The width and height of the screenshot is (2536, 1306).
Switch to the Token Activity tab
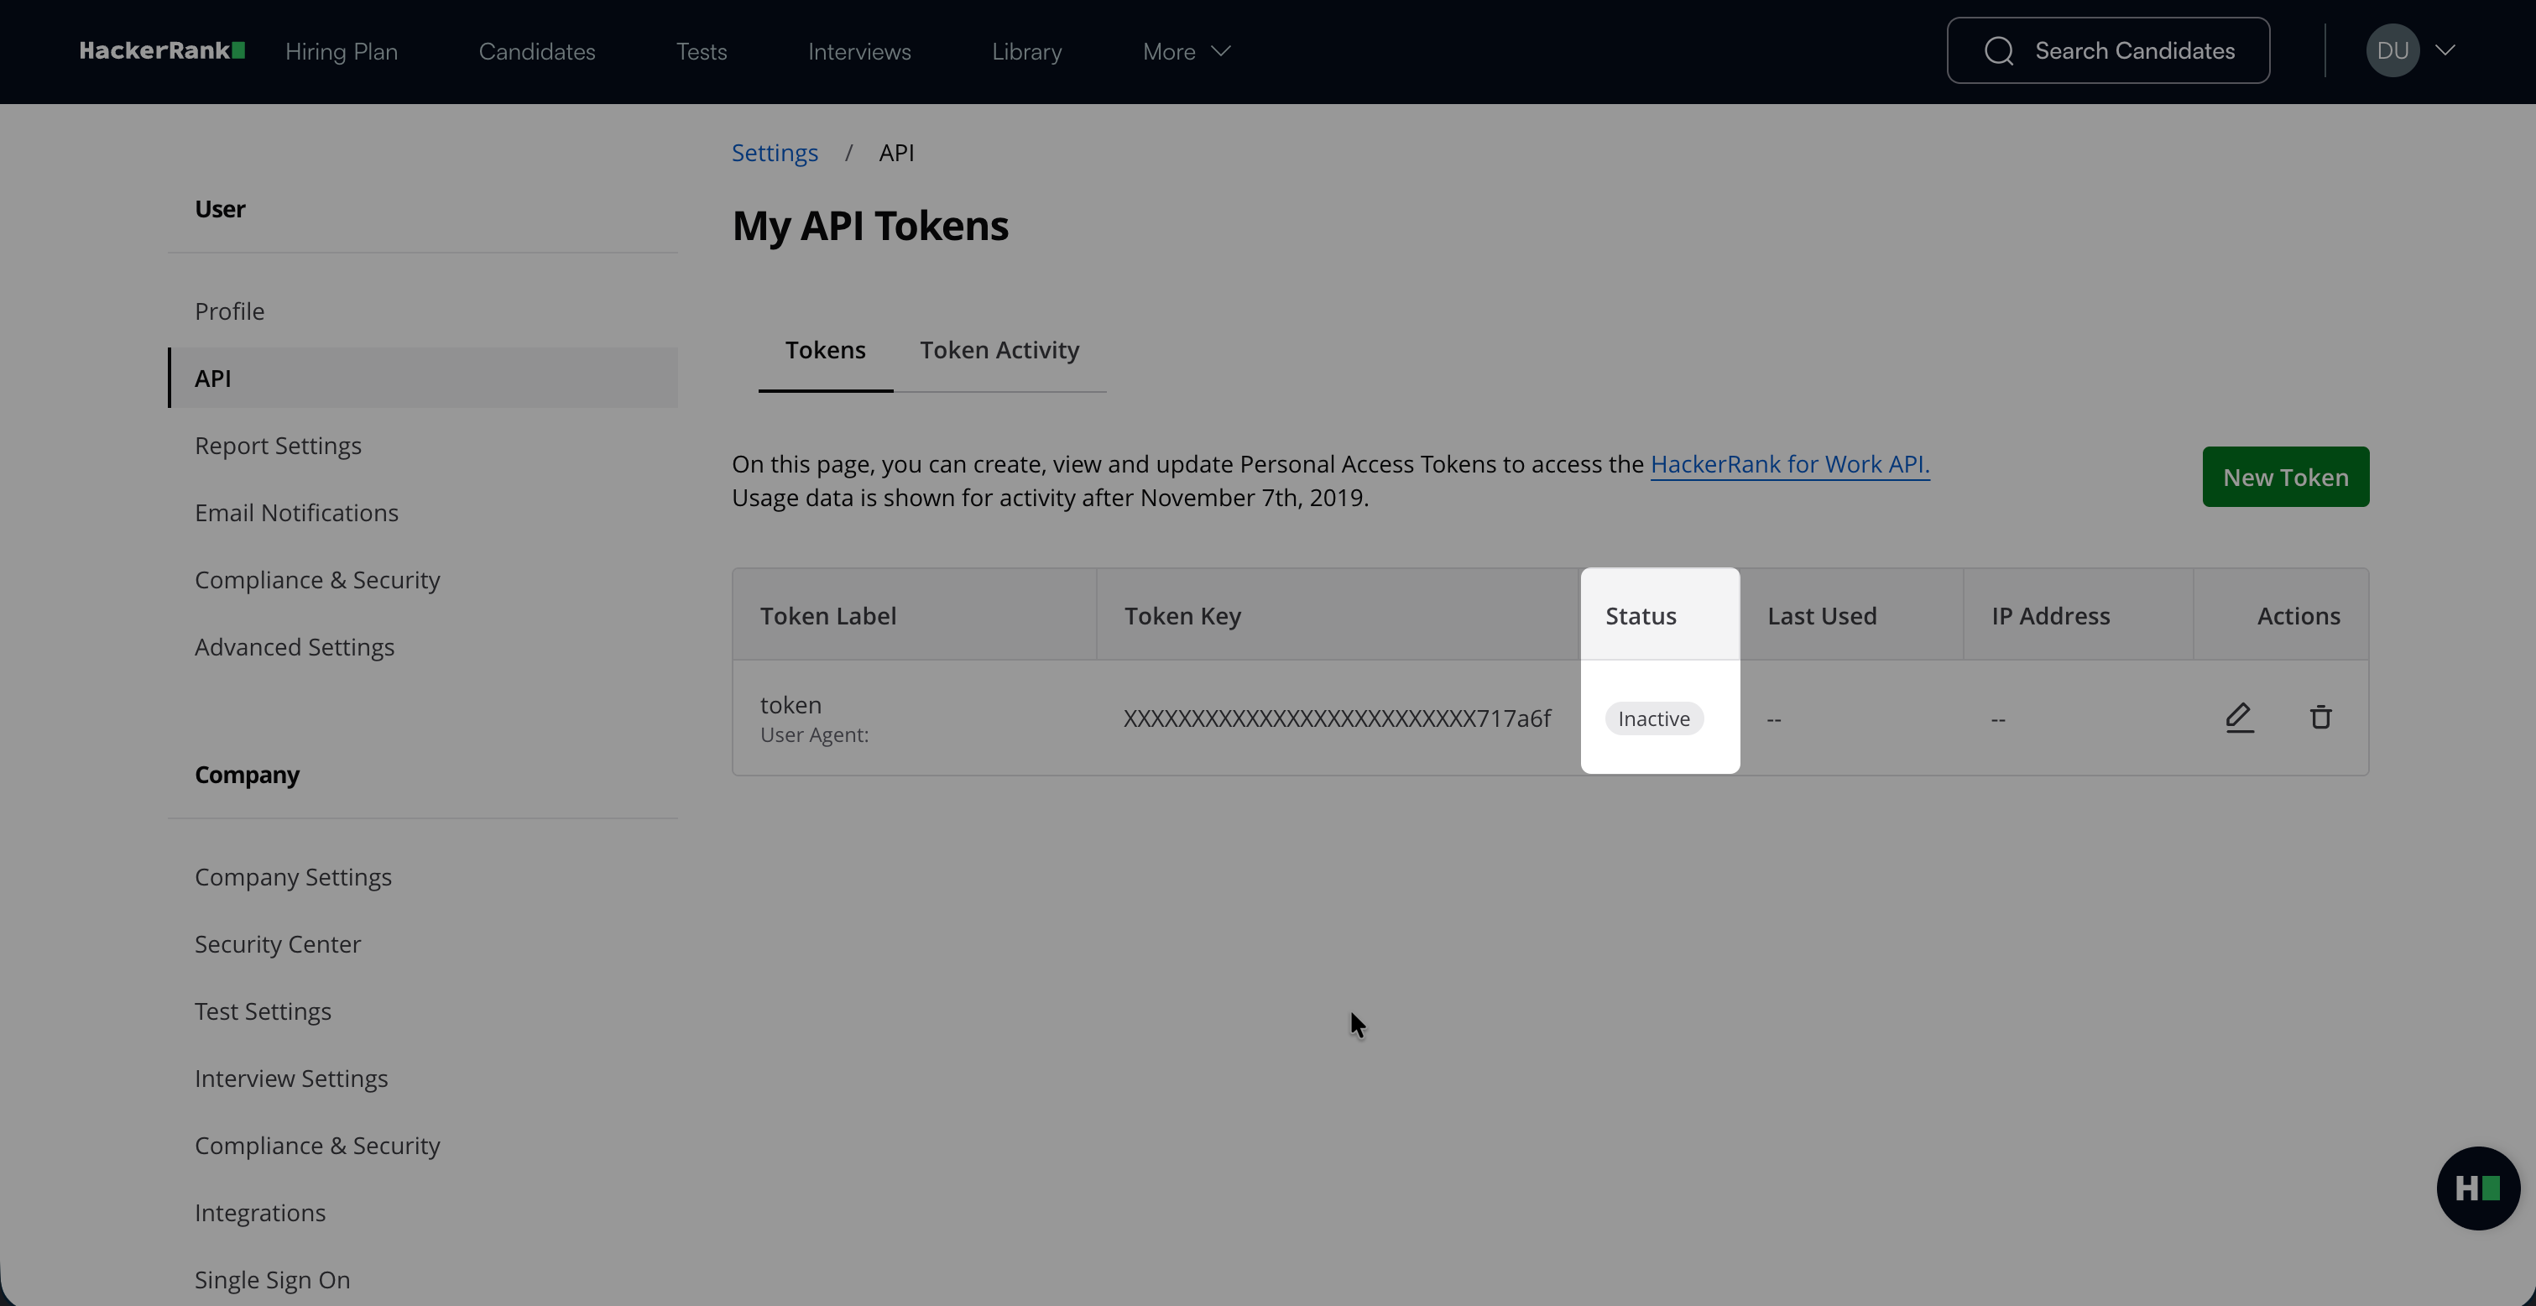click(999, 351)
